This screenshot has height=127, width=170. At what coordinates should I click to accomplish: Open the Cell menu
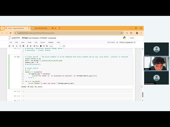36,42
